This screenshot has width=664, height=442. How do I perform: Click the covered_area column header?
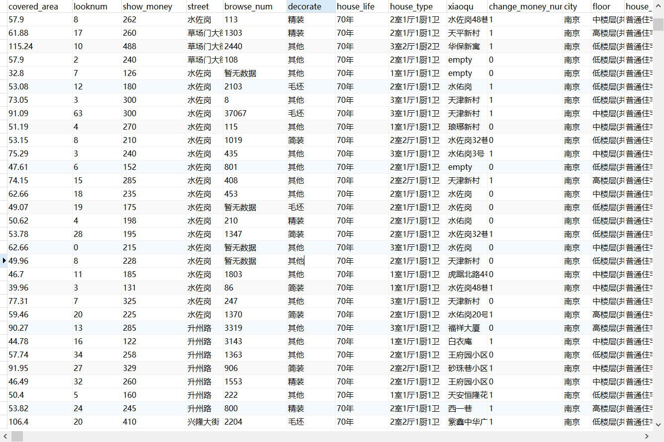[40, 6]
